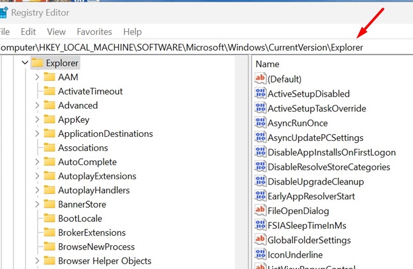Select the Advanced folder icon
The height and width of the screenshot is (269, 413).
point(49,106)
